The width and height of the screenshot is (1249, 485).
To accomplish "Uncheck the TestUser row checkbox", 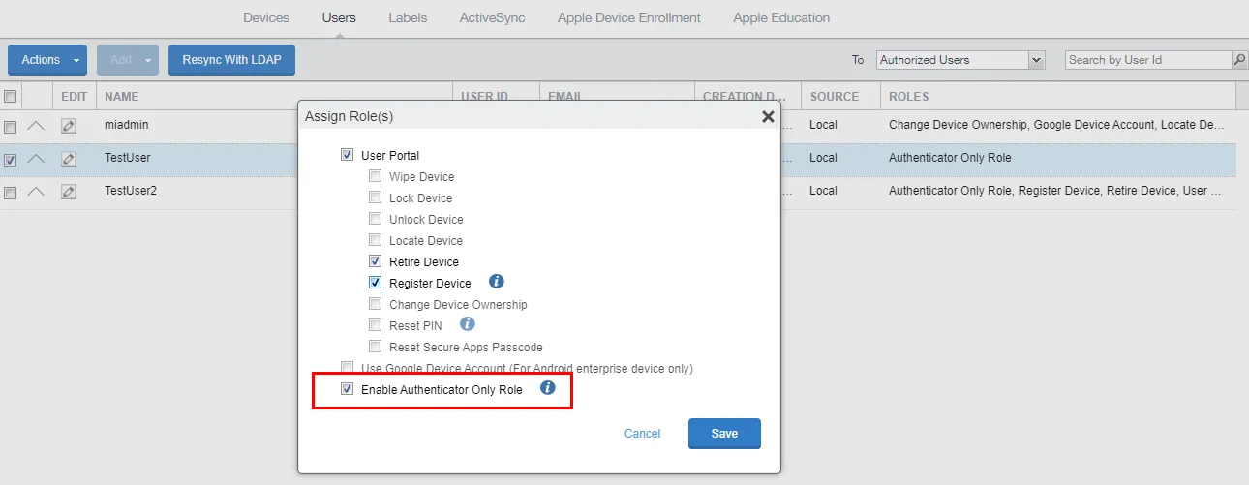I will point(10,160).
